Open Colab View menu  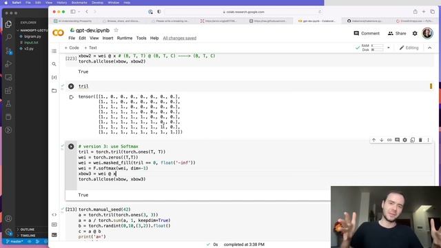[94, 38]
